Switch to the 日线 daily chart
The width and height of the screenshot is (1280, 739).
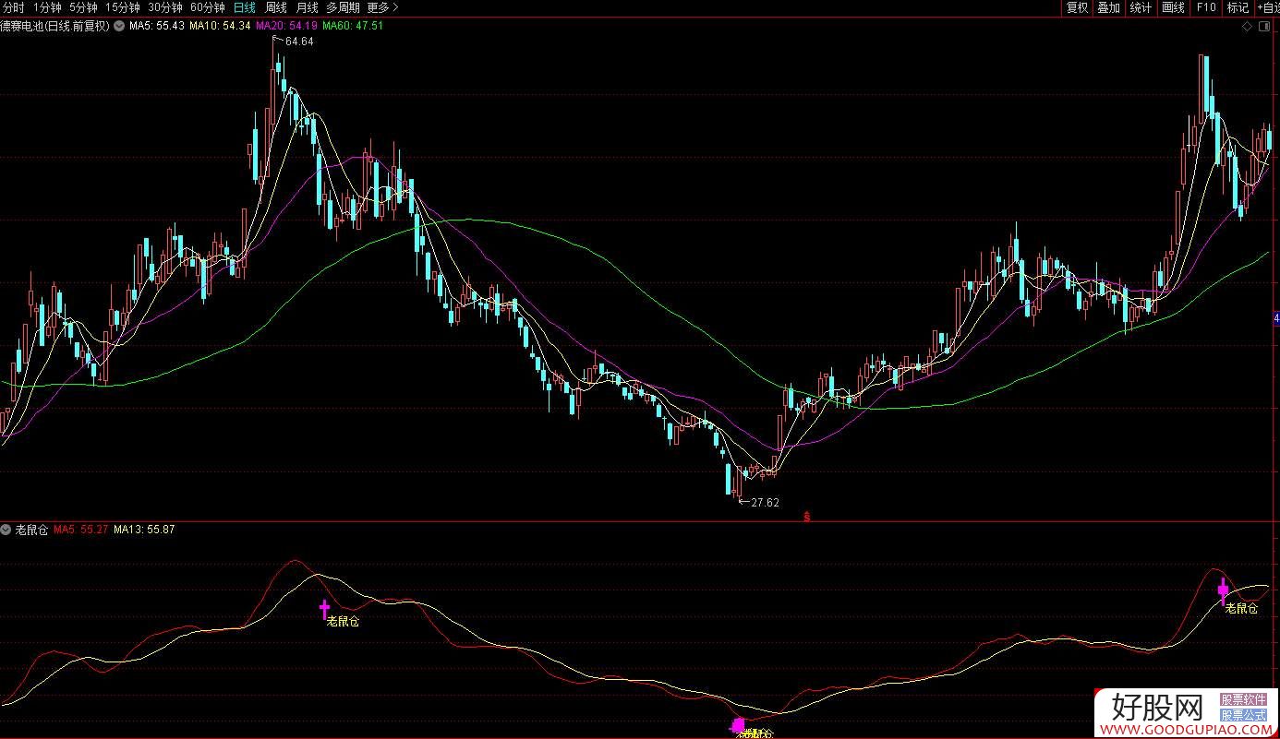(x=245, y=7)
